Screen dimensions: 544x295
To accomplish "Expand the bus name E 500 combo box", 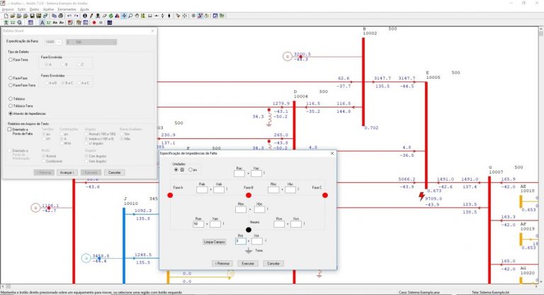I will [x=113, y=42].
